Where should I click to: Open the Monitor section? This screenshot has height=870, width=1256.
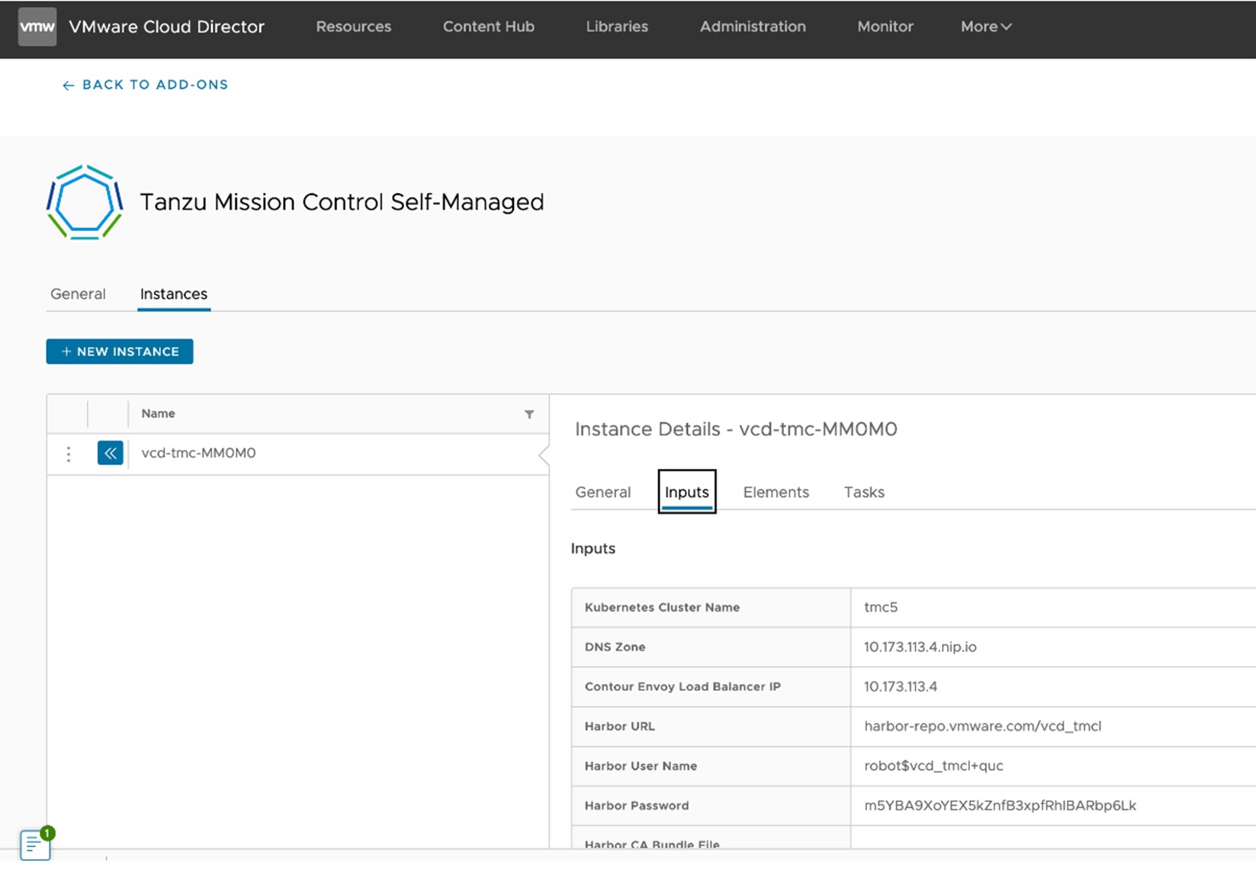coord(885,27)
